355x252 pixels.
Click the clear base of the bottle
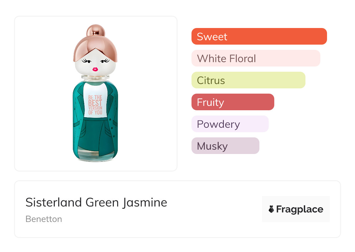95,157
